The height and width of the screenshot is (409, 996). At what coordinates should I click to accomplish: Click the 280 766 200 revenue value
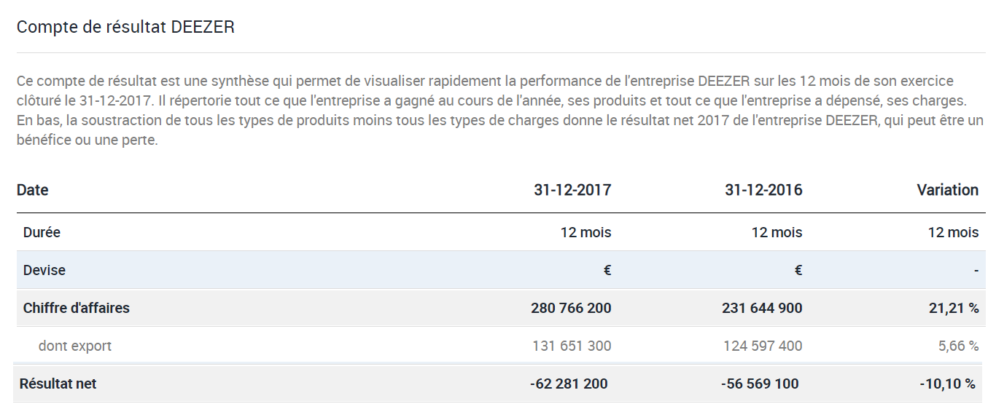click(x=571, y=308)
